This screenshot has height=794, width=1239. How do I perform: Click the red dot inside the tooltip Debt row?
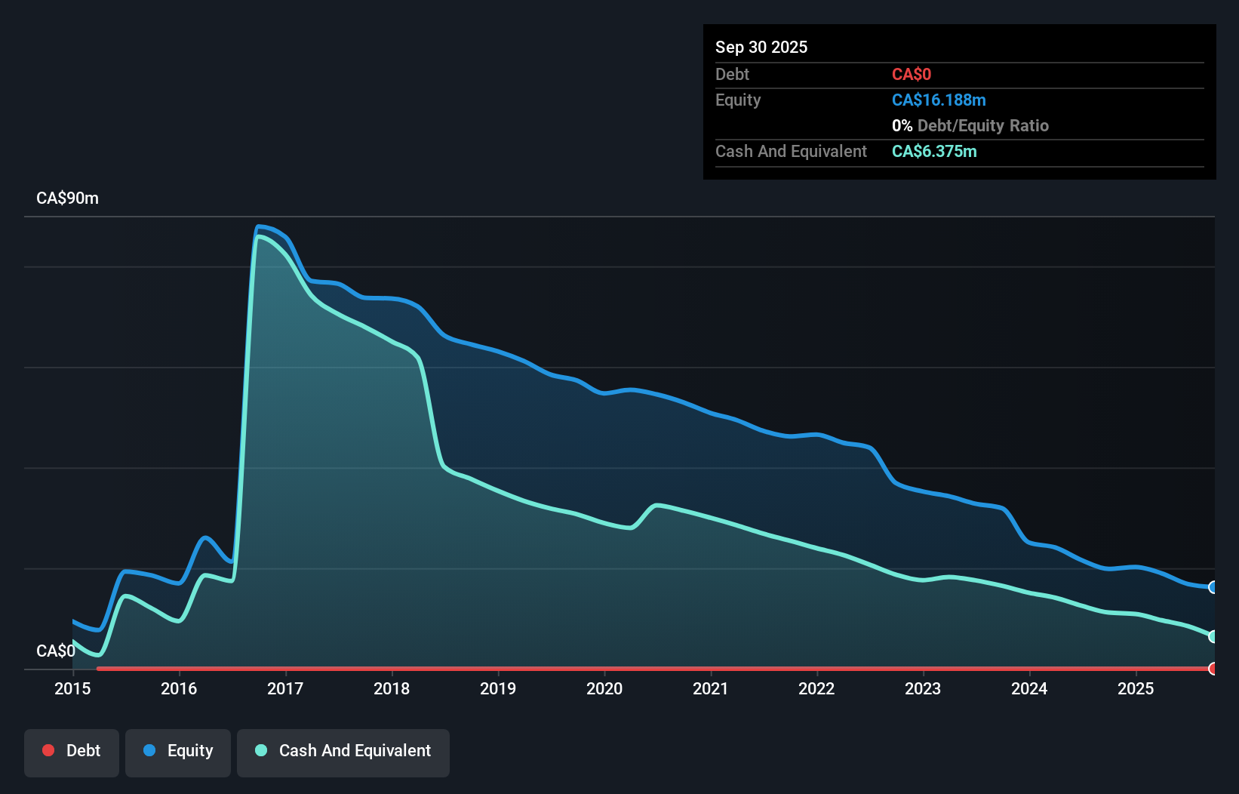[x=912, y=74]
